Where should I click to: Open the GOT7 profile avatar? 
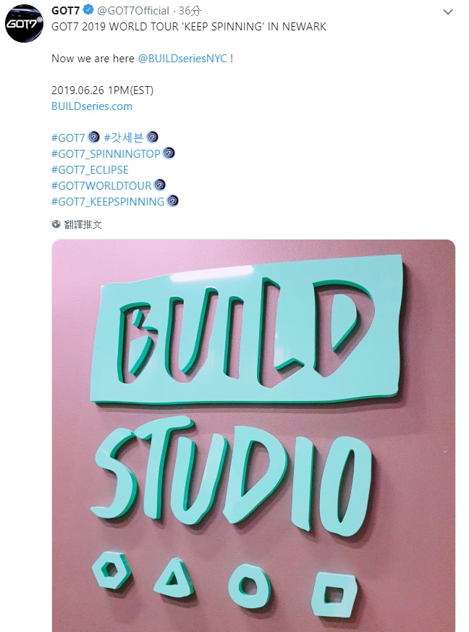tap(24, 24)
